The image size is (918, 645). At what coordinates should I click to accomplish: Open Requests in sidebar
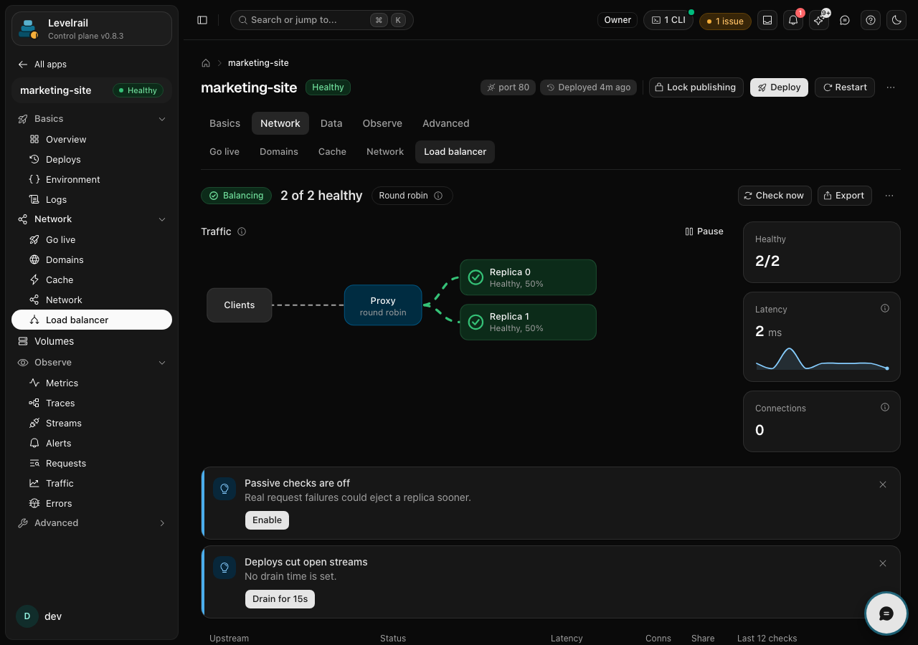(92, 463)
